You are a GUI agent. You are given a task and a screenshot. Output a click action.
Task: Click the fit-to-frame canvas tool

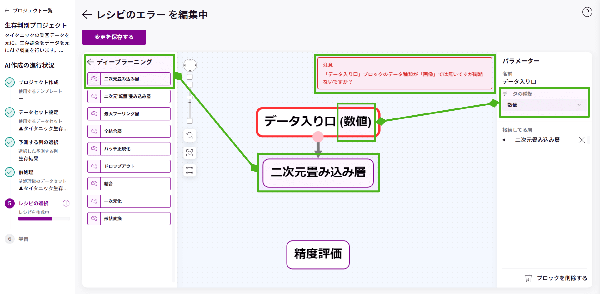point(190,170)
